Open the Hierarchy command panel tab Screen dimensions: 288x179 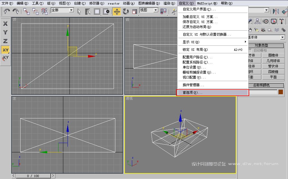pyautogui.click(x=257, y=21)
